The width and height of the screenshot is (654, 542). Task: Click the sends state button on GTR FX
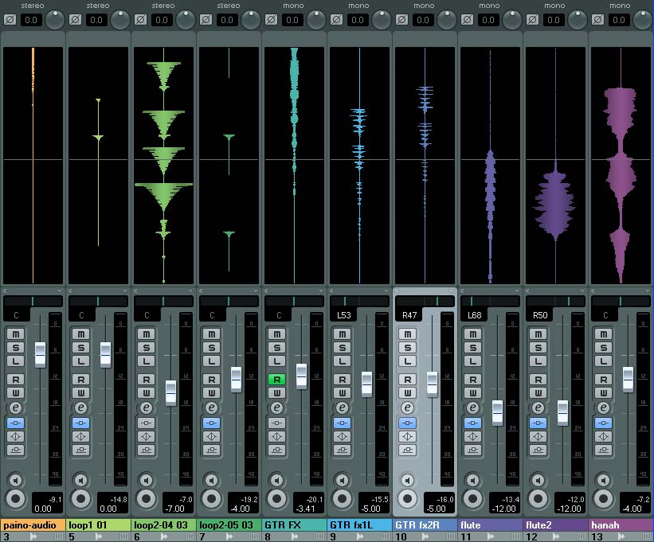(x=276, y=450)
